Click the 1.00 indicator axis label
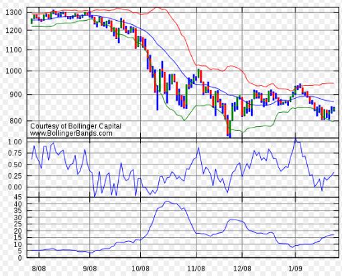Image resolution: width=342 pixels, height=276 pixels. (x=15, y=142)
